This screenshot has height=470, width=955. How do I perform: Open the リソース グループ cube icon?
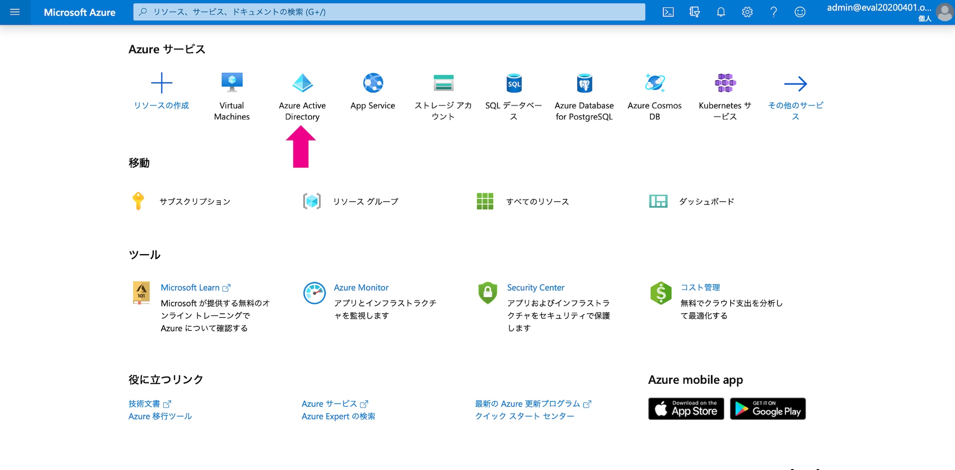click(312, 201)
